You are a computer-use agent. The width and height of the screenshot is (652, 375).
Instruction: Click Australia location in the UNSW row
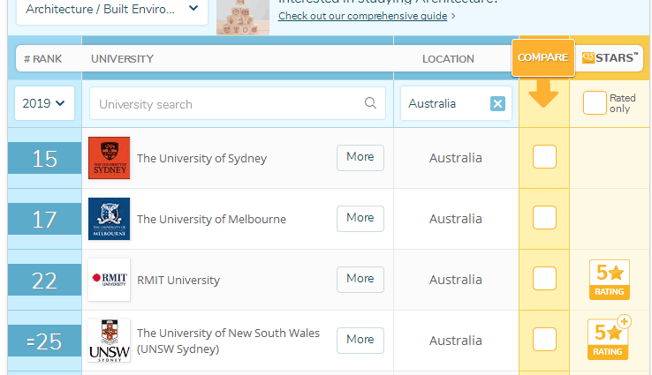[456, 341]
